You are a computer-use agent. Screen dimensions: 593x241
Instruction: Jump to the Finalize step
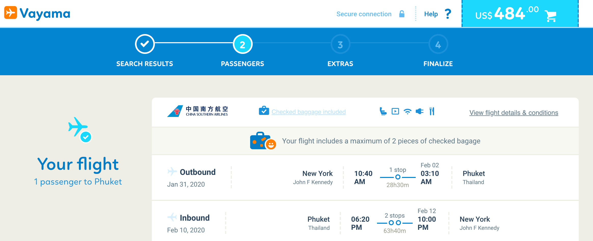tap(438, 44)
